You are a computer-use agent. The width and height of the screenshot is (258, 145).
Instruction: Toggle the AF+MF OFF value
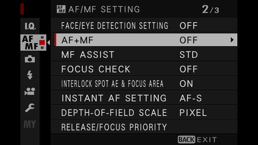(189, 40)
